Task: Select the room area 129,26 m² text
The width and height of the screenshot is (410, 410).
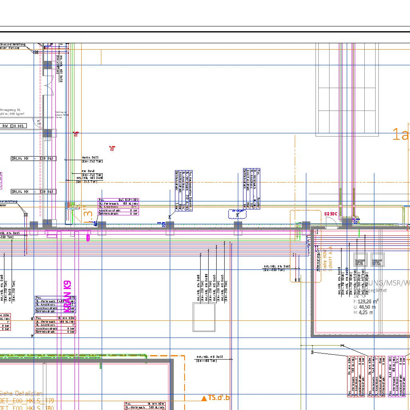Action: click(366, 301)
